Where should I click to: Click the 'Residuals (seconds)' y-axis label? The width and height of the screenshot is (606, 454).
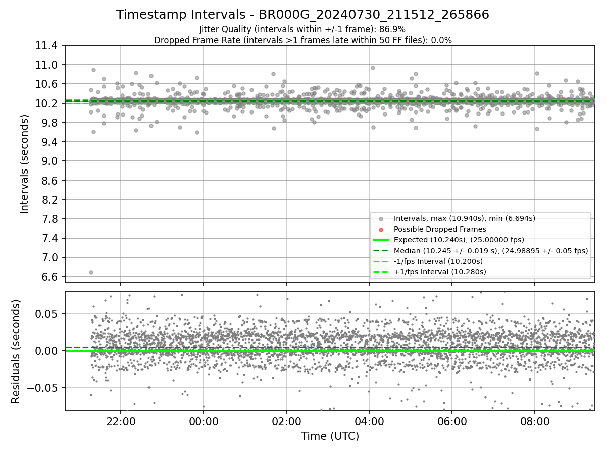click(x=16, y=351)
